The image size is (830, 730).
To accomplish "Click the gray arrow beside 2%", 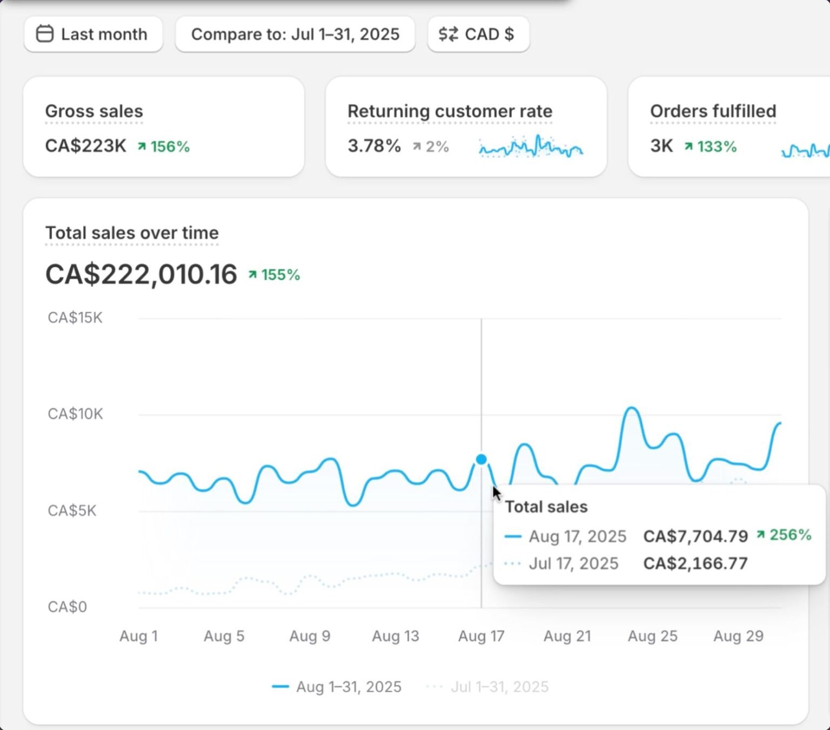I will point(417,147).
